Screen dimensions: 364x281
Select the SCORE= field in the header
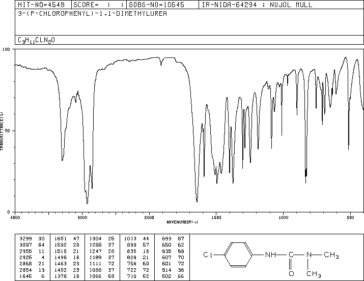pos(99,5)
